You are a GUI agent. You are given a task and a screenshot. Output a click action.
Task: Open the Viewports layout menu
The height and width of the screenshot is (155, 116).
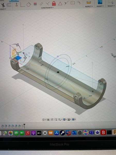point(73,119)
